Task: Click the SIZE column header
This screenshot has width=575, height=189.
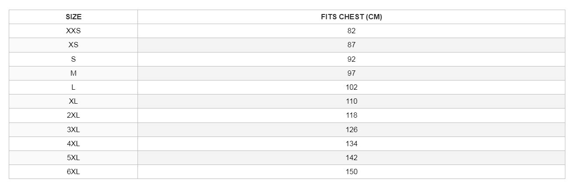Action: coord(73,17)
